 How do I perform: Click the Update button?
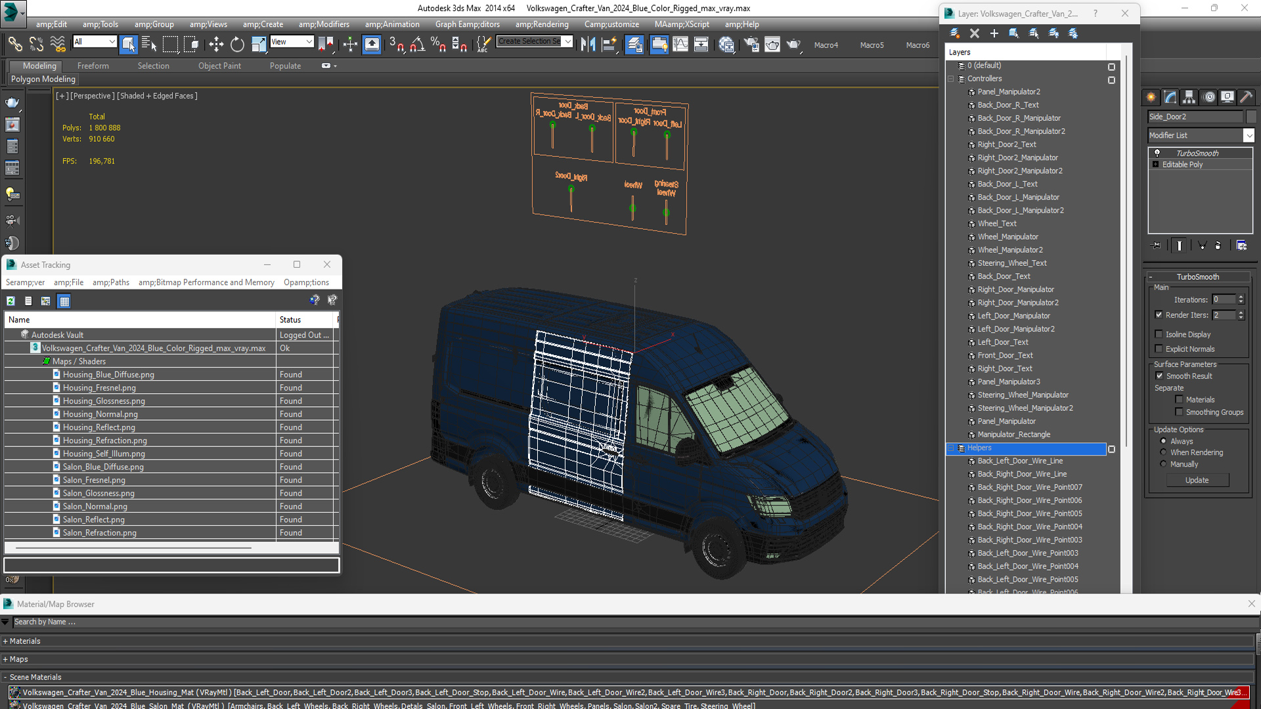(x=1197, y=480)
